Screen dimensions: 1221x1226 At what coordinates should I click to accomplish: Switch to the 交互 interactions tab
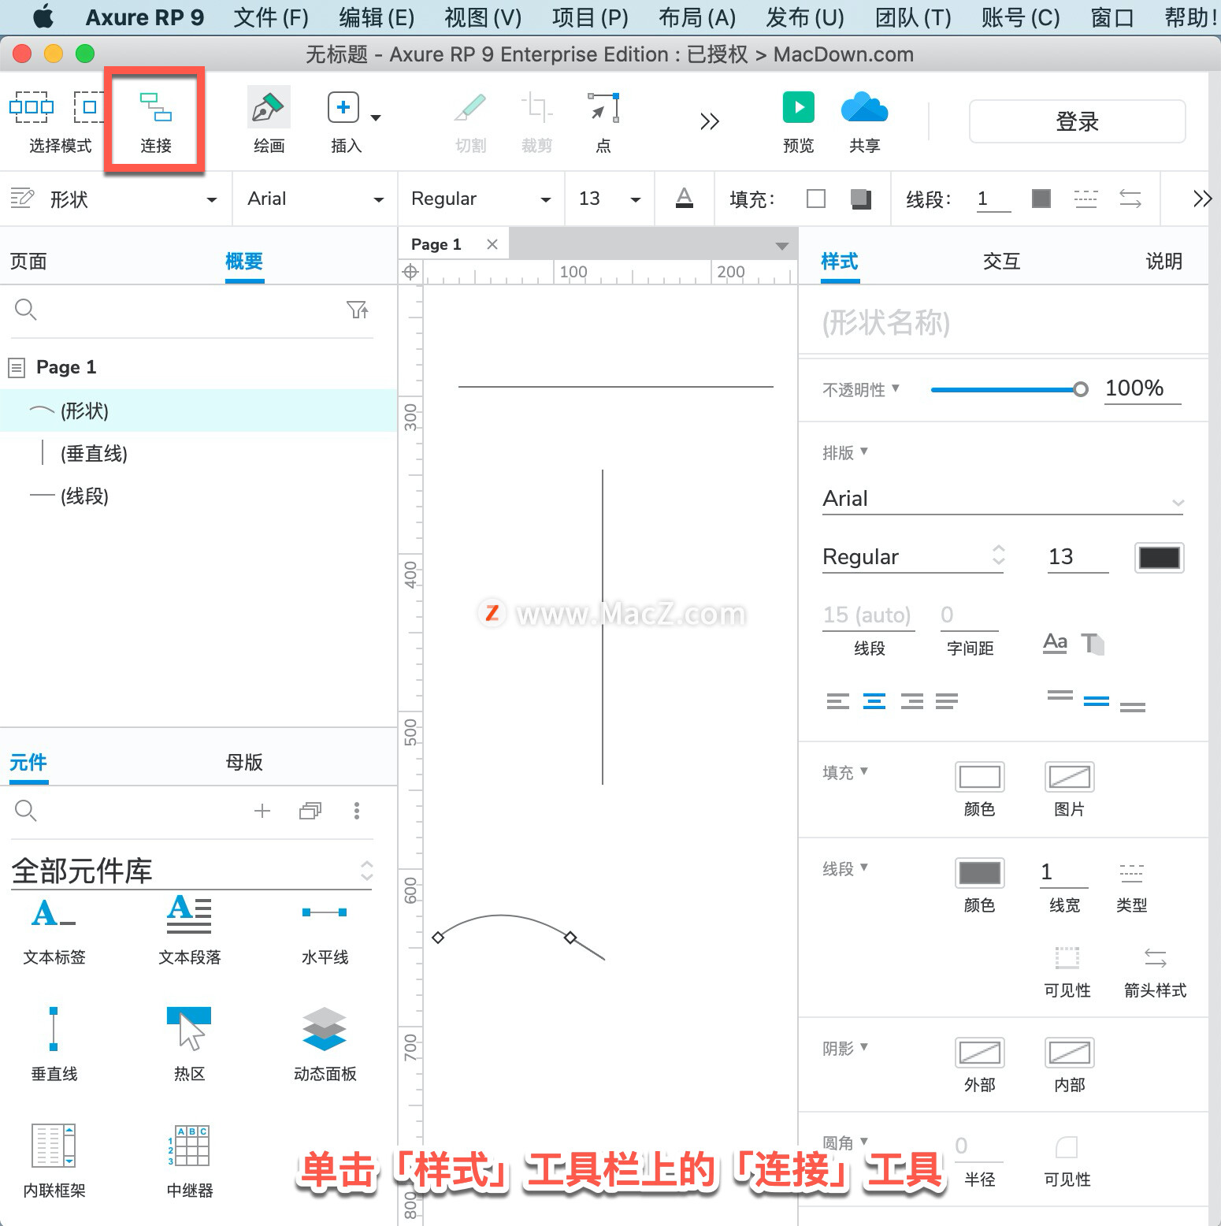[1001, 261]
